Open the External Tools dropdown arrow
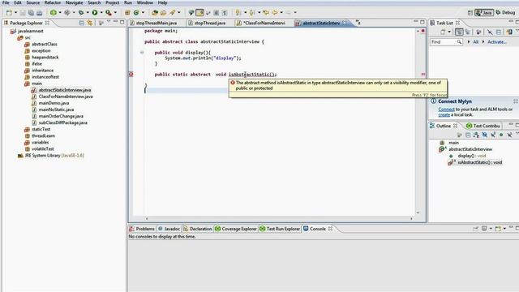This screenshot has height=292, width=519. (x=115, y=13)
